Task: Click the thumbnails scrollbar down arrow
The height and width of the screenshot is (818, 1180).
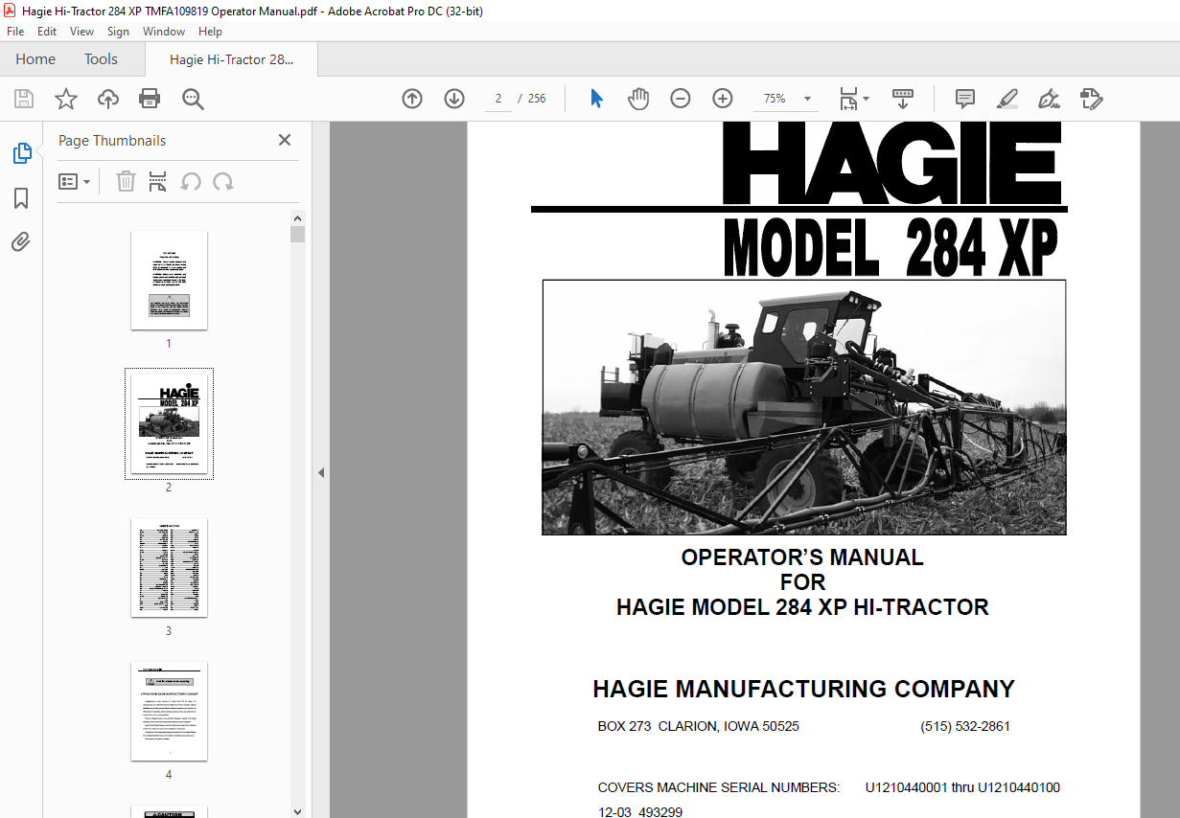Action: (297, 810)
